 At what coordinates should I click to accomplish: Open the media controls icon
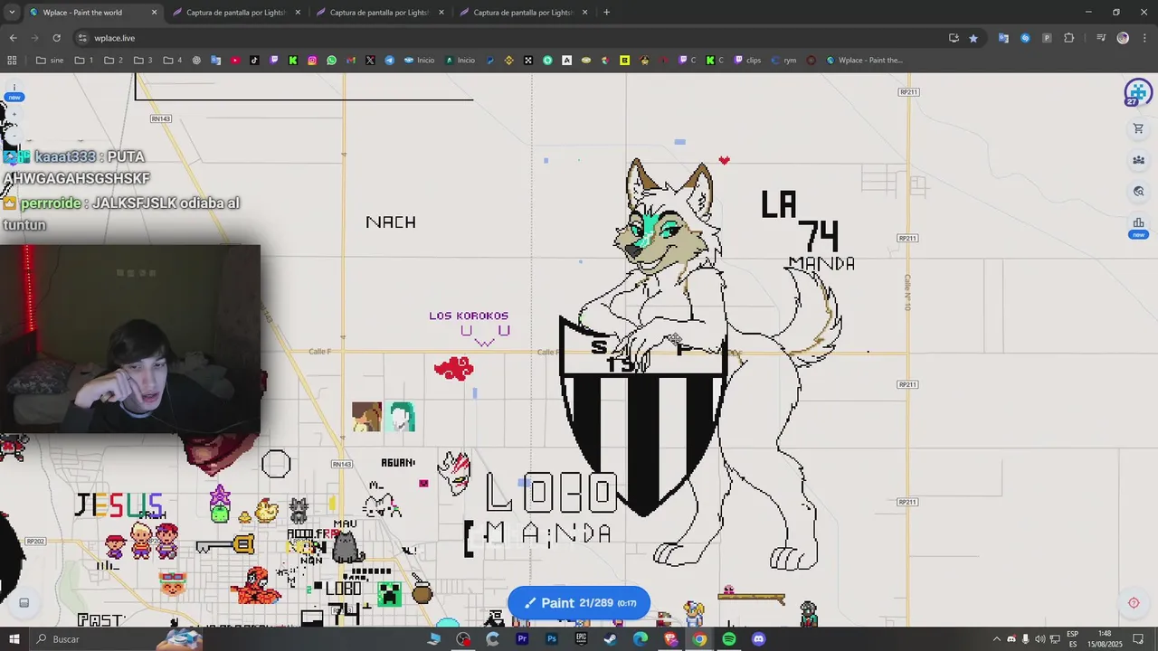[1101, 38]
